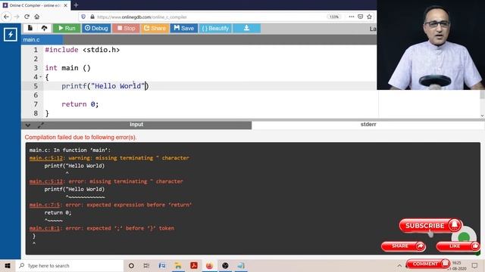Click the 'int main ()' line
The height and width of the screenshot is (272, 485).
coord(67,68)
